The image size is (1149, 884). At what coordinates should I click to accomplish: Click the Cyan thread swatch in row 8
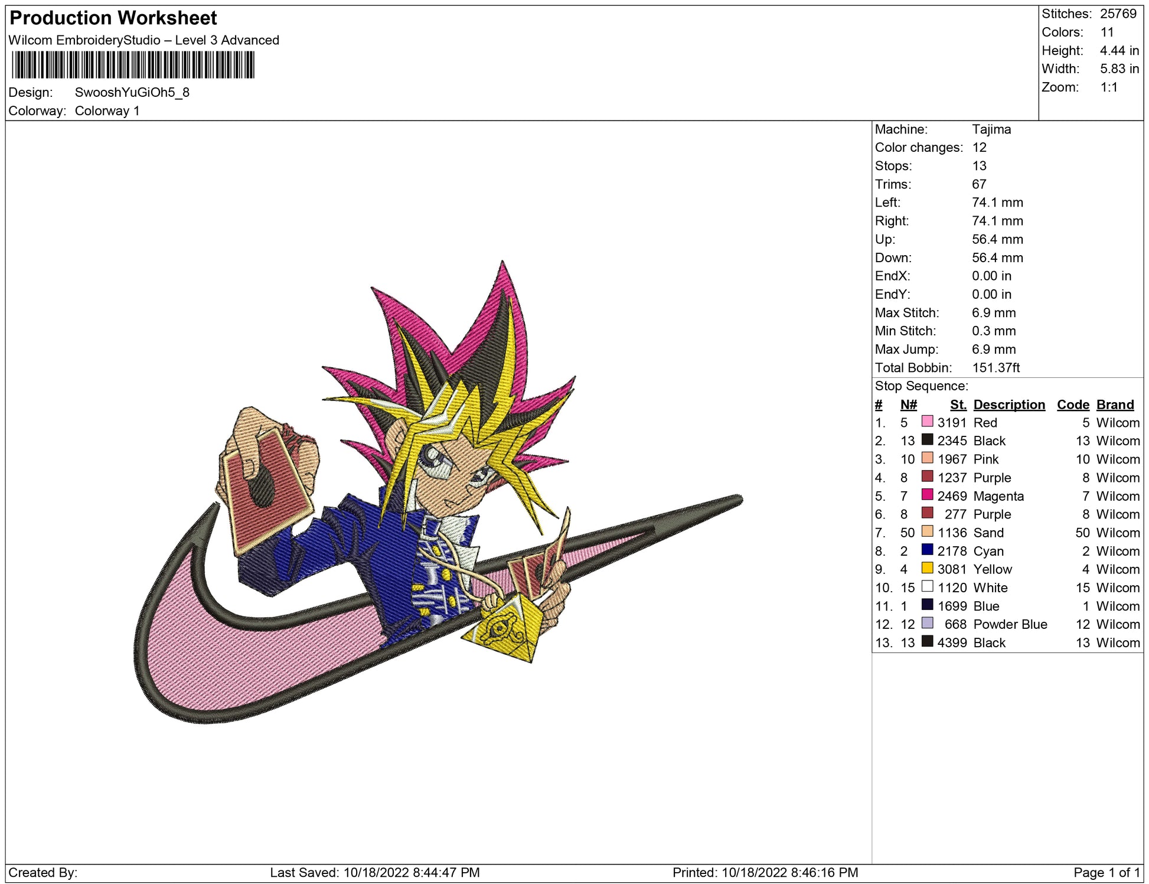927,550
